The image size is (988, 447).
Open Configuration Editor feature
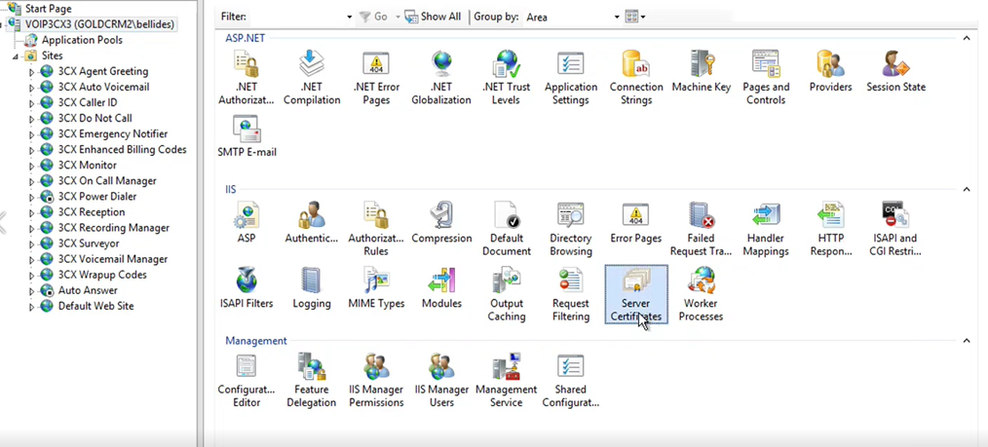coord(247,381)
